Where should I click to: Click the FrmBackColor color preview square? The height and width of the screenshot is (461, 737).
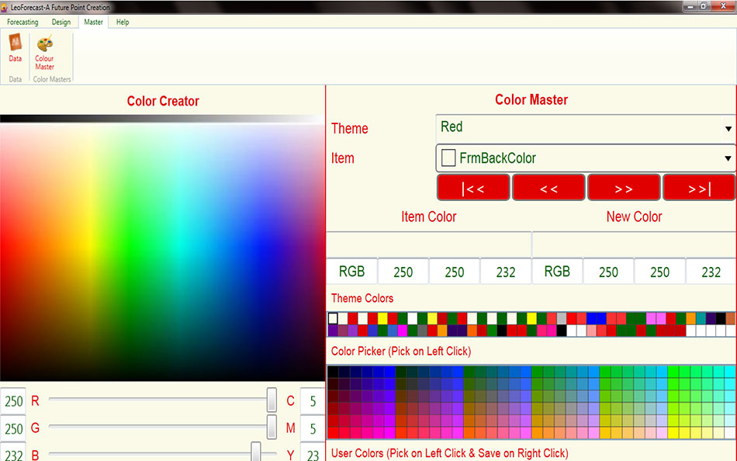[448, 158]
